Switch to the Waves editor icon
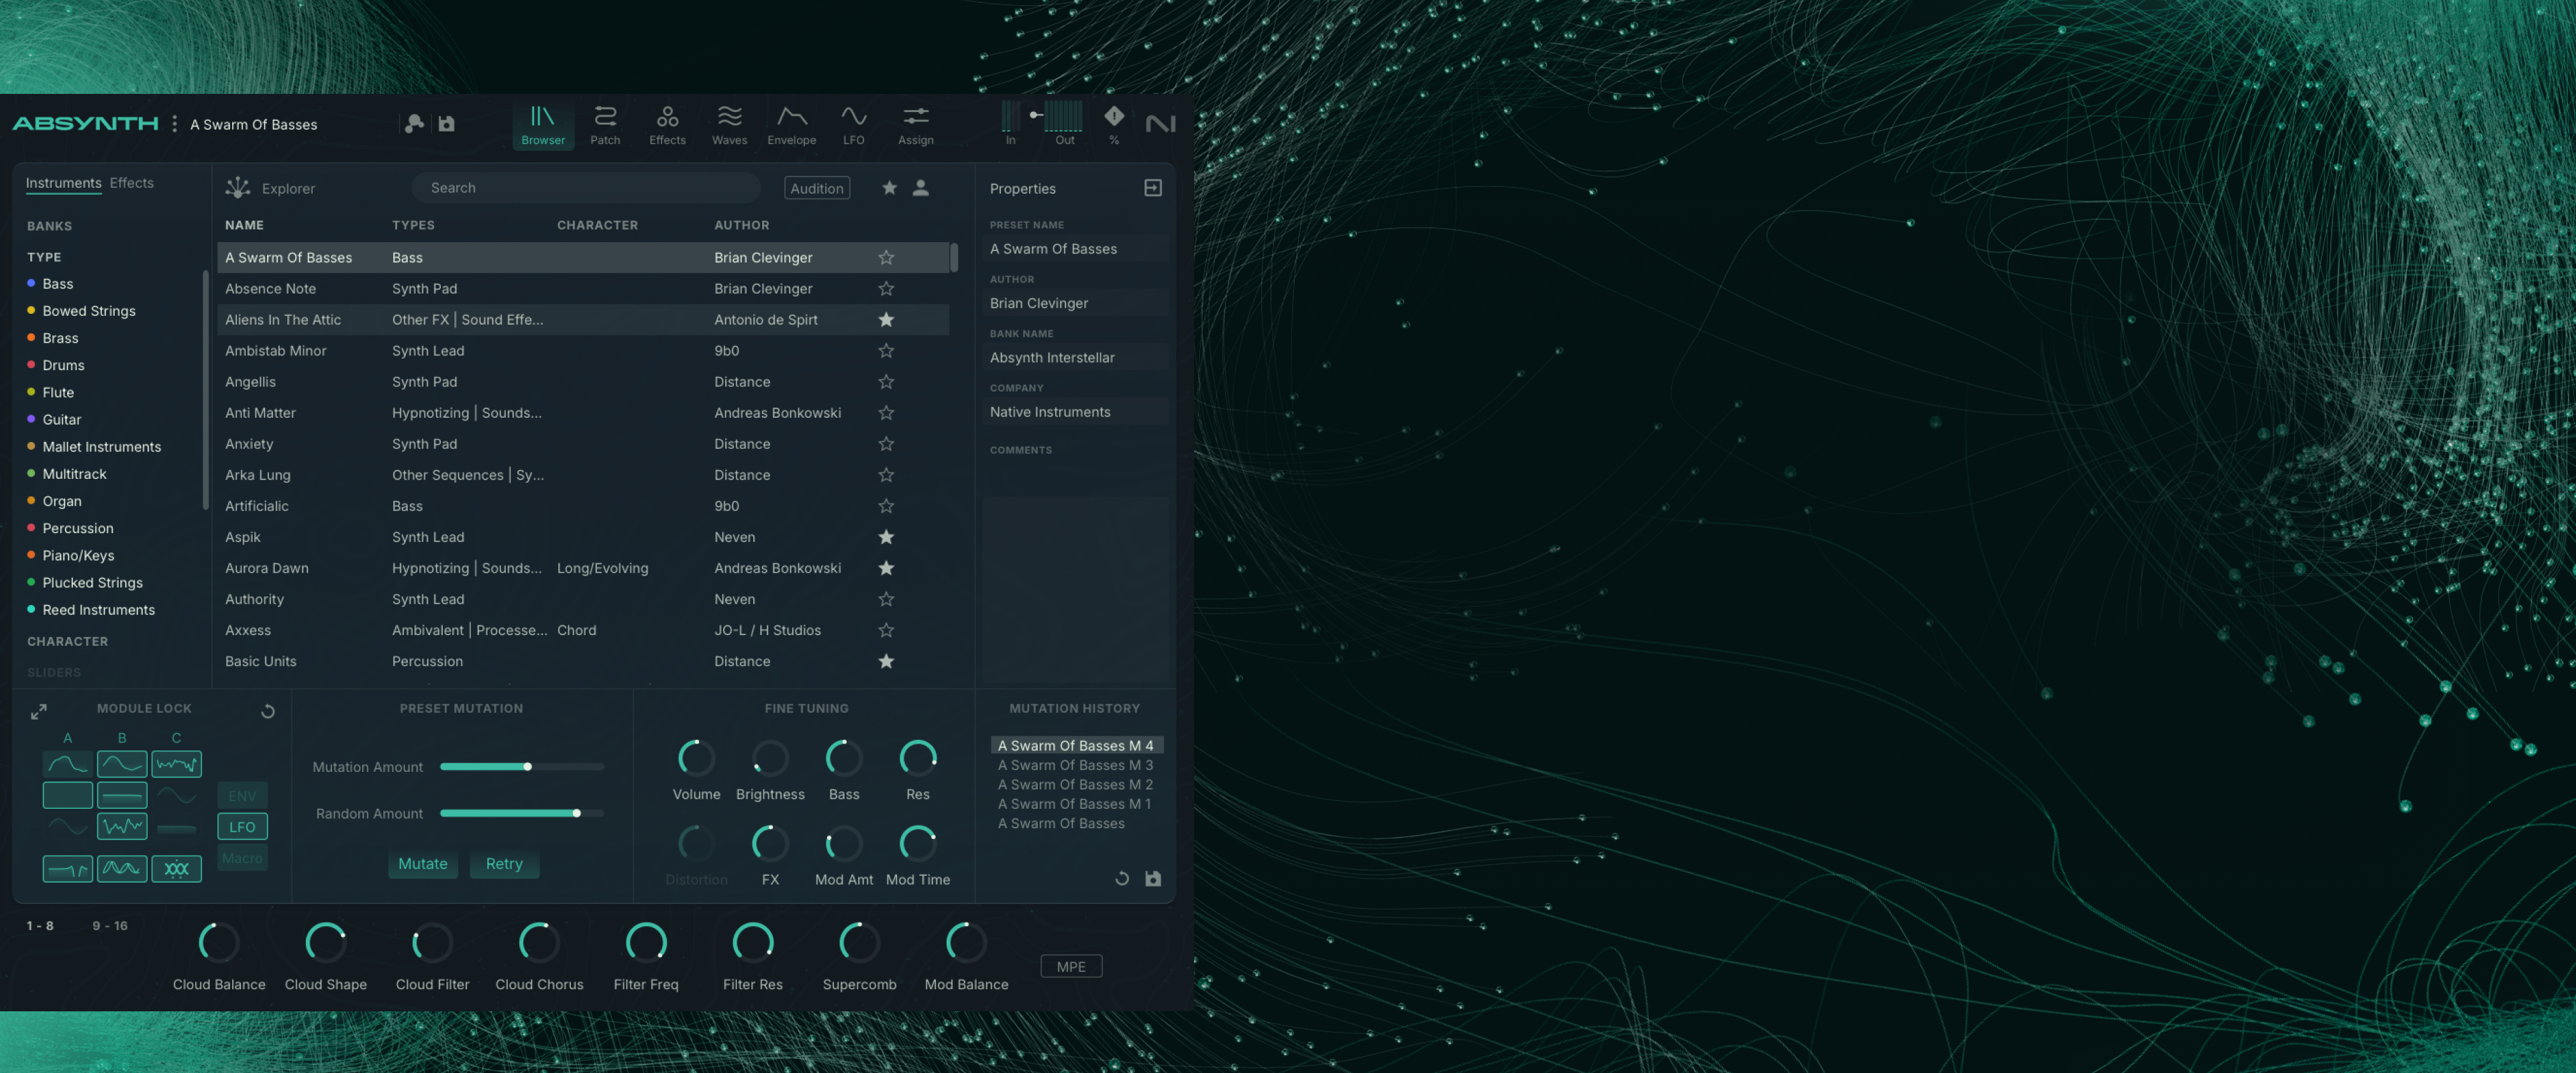The image size is (2576, 1073). tap(729, 125)
